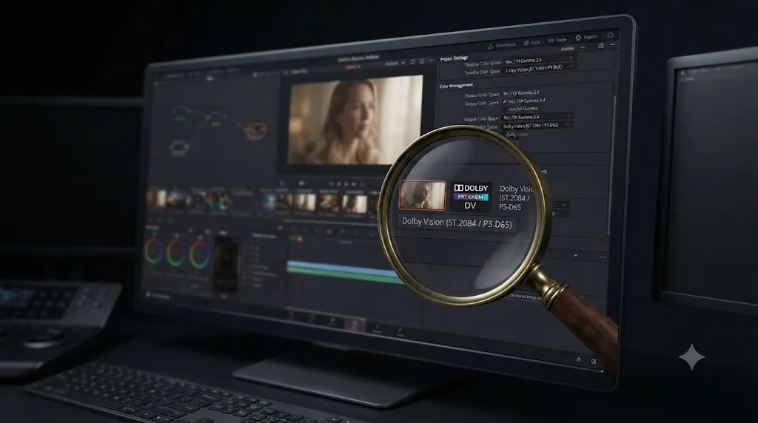Click the chevron in the lower right panel header
The image size is (758, 423).
point(575,255)
